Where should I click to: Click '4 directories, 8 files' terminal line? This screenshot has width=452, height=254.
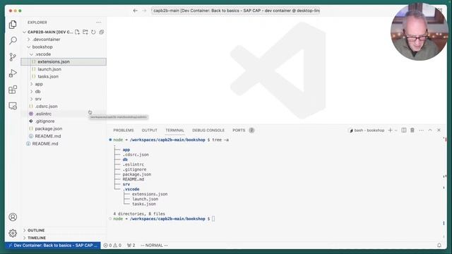click(x=139, y=214)
